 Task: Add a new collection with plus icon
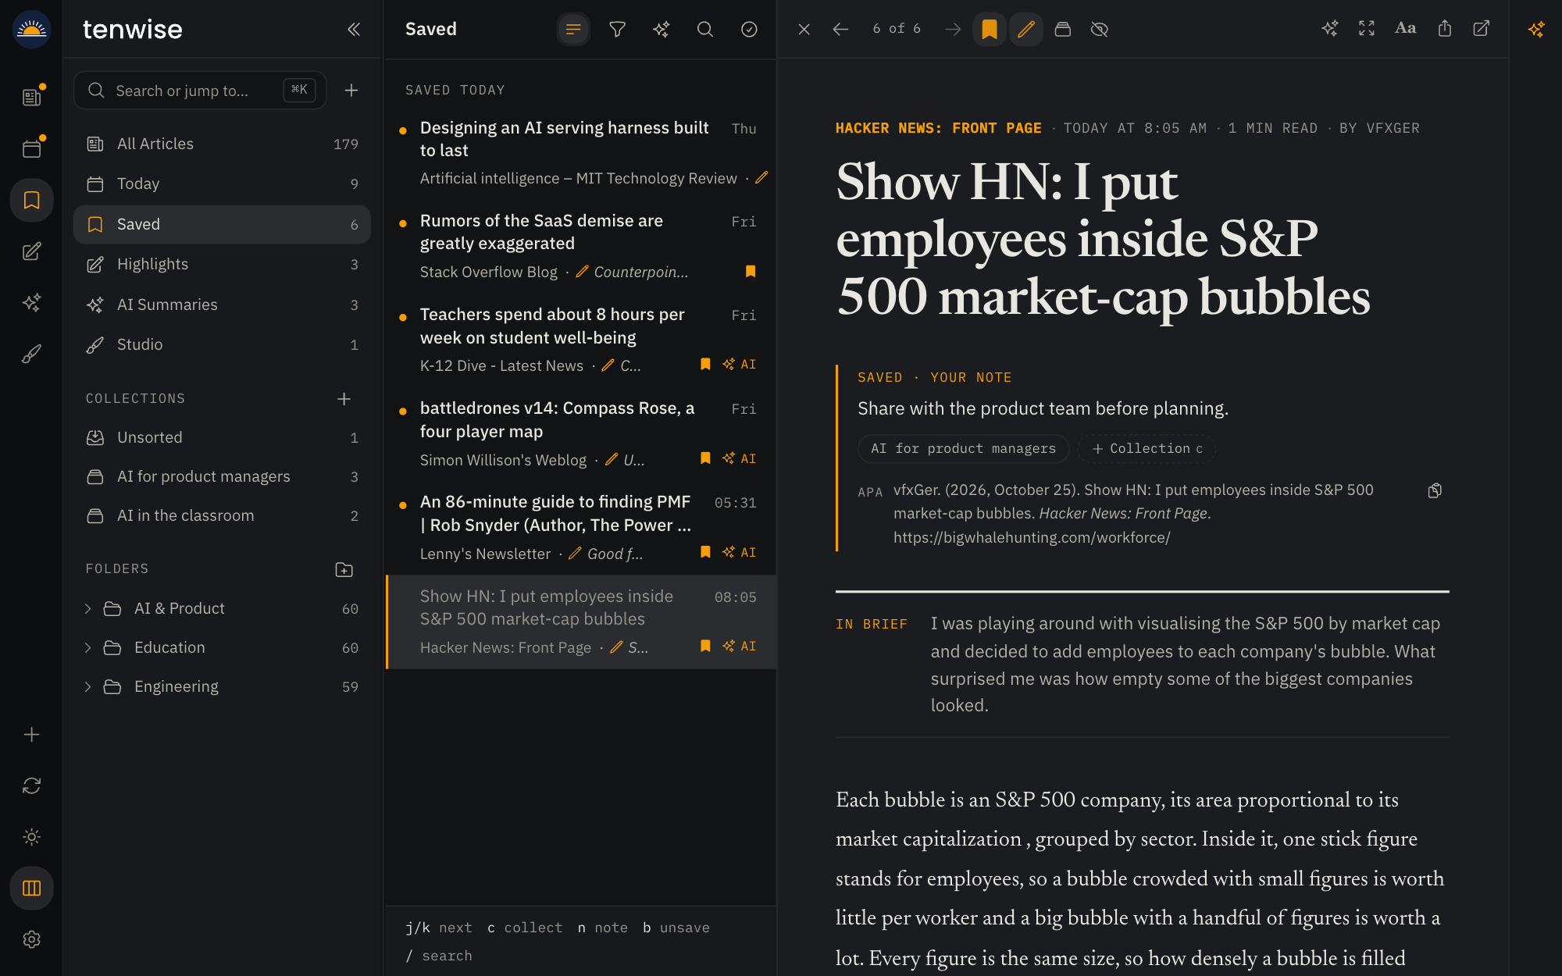point(344,399)
